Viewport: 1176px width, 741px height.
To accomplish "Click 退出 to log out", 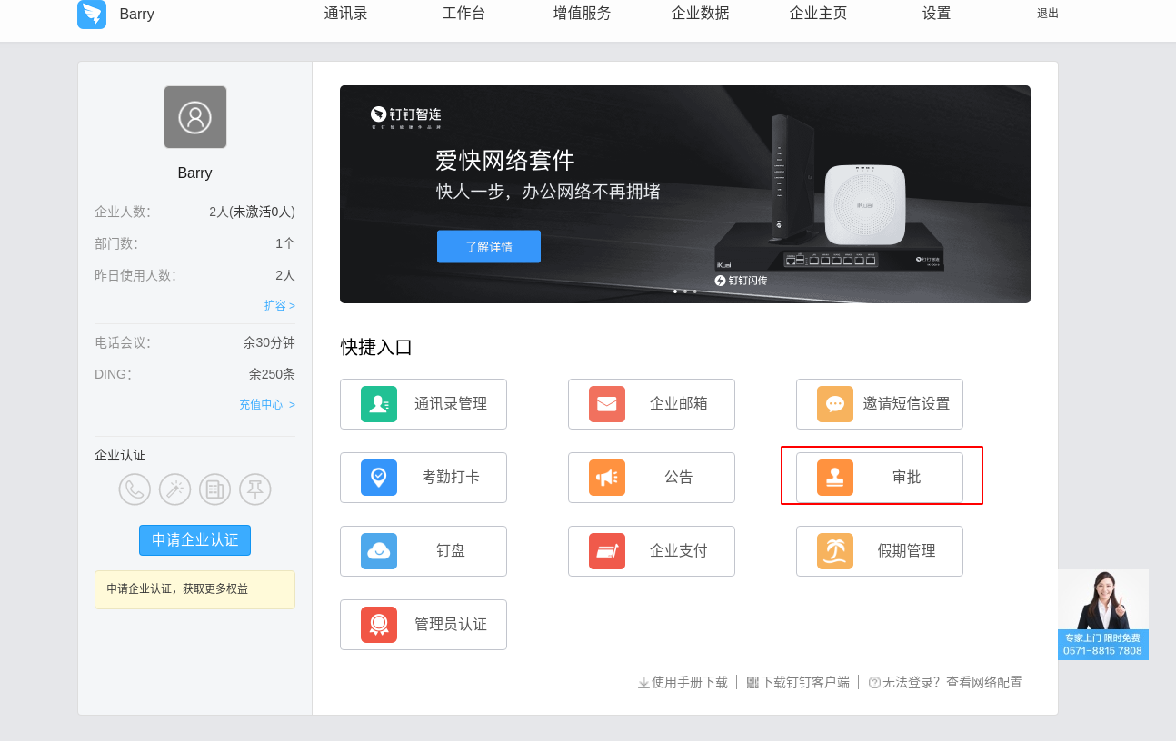I will coord(1048,14).
